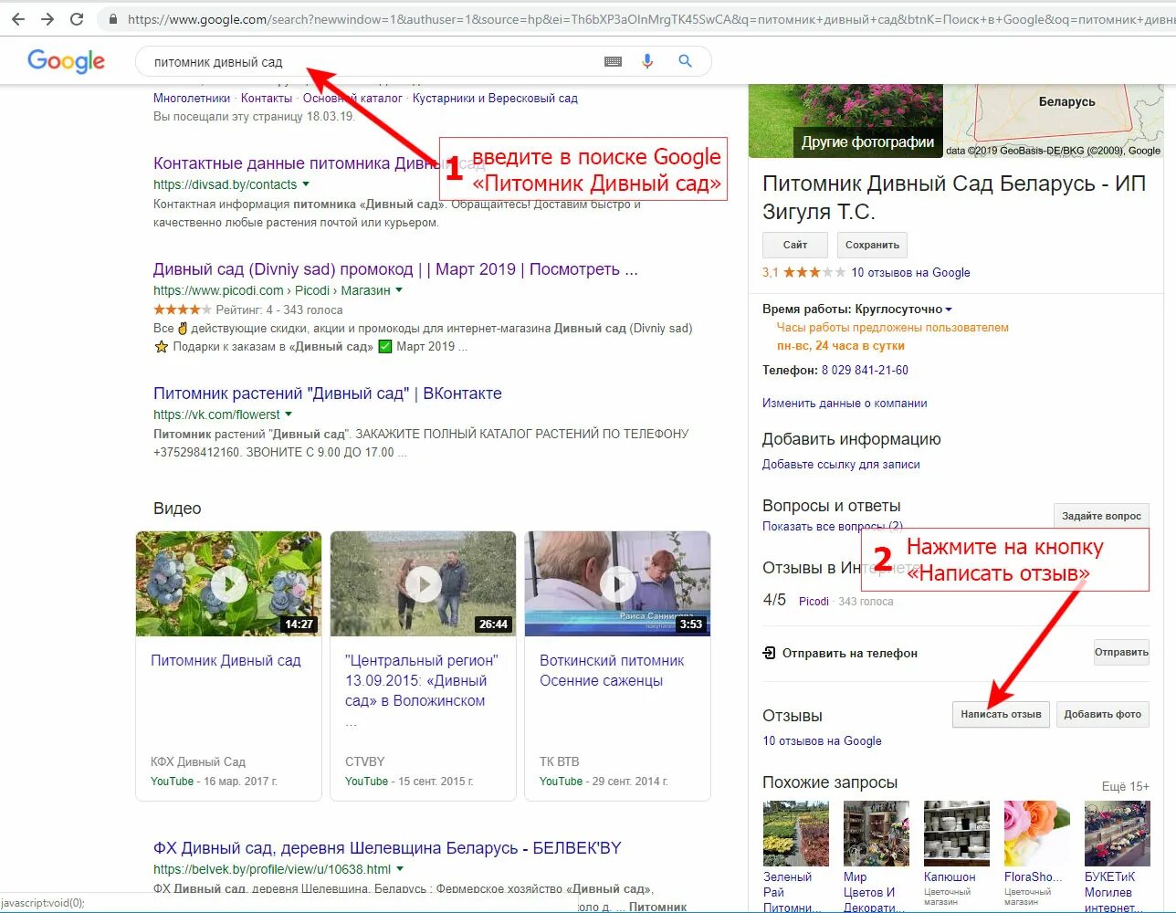Play the Питомник Дивный сад 14:27 video
Image resolution: width=1176 pixels, height=913 pixels.
point(228,584)
